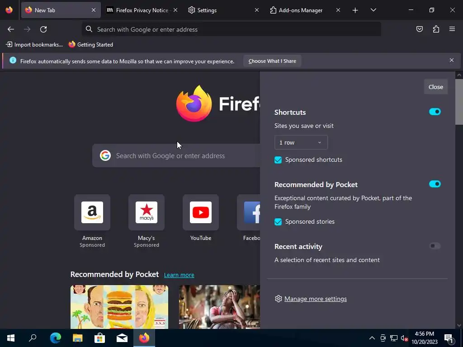Viewport: 463px width, 347px height.
Task: Click Choose What I Share button
Action: coord(272,61)
